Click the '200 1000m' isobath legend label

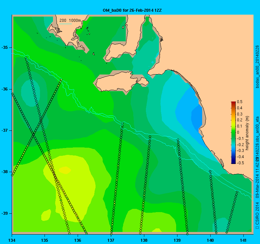[x=70, y=20]
